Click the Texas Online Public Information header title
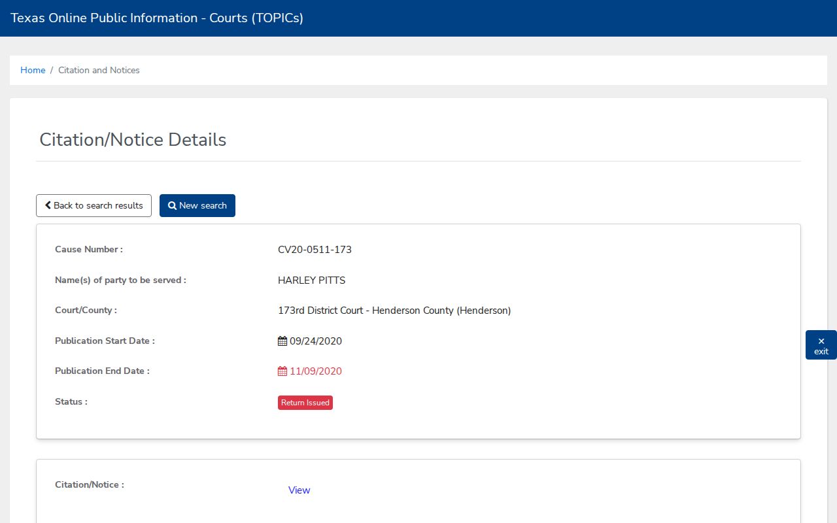This screenshot has height=523, width=837. point(157,18)
